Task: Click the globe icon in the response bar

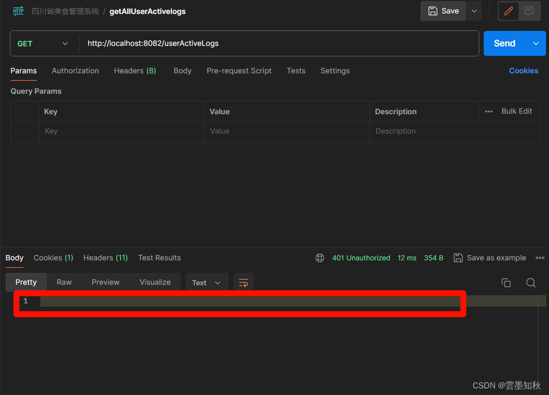Action: [319, 258]
